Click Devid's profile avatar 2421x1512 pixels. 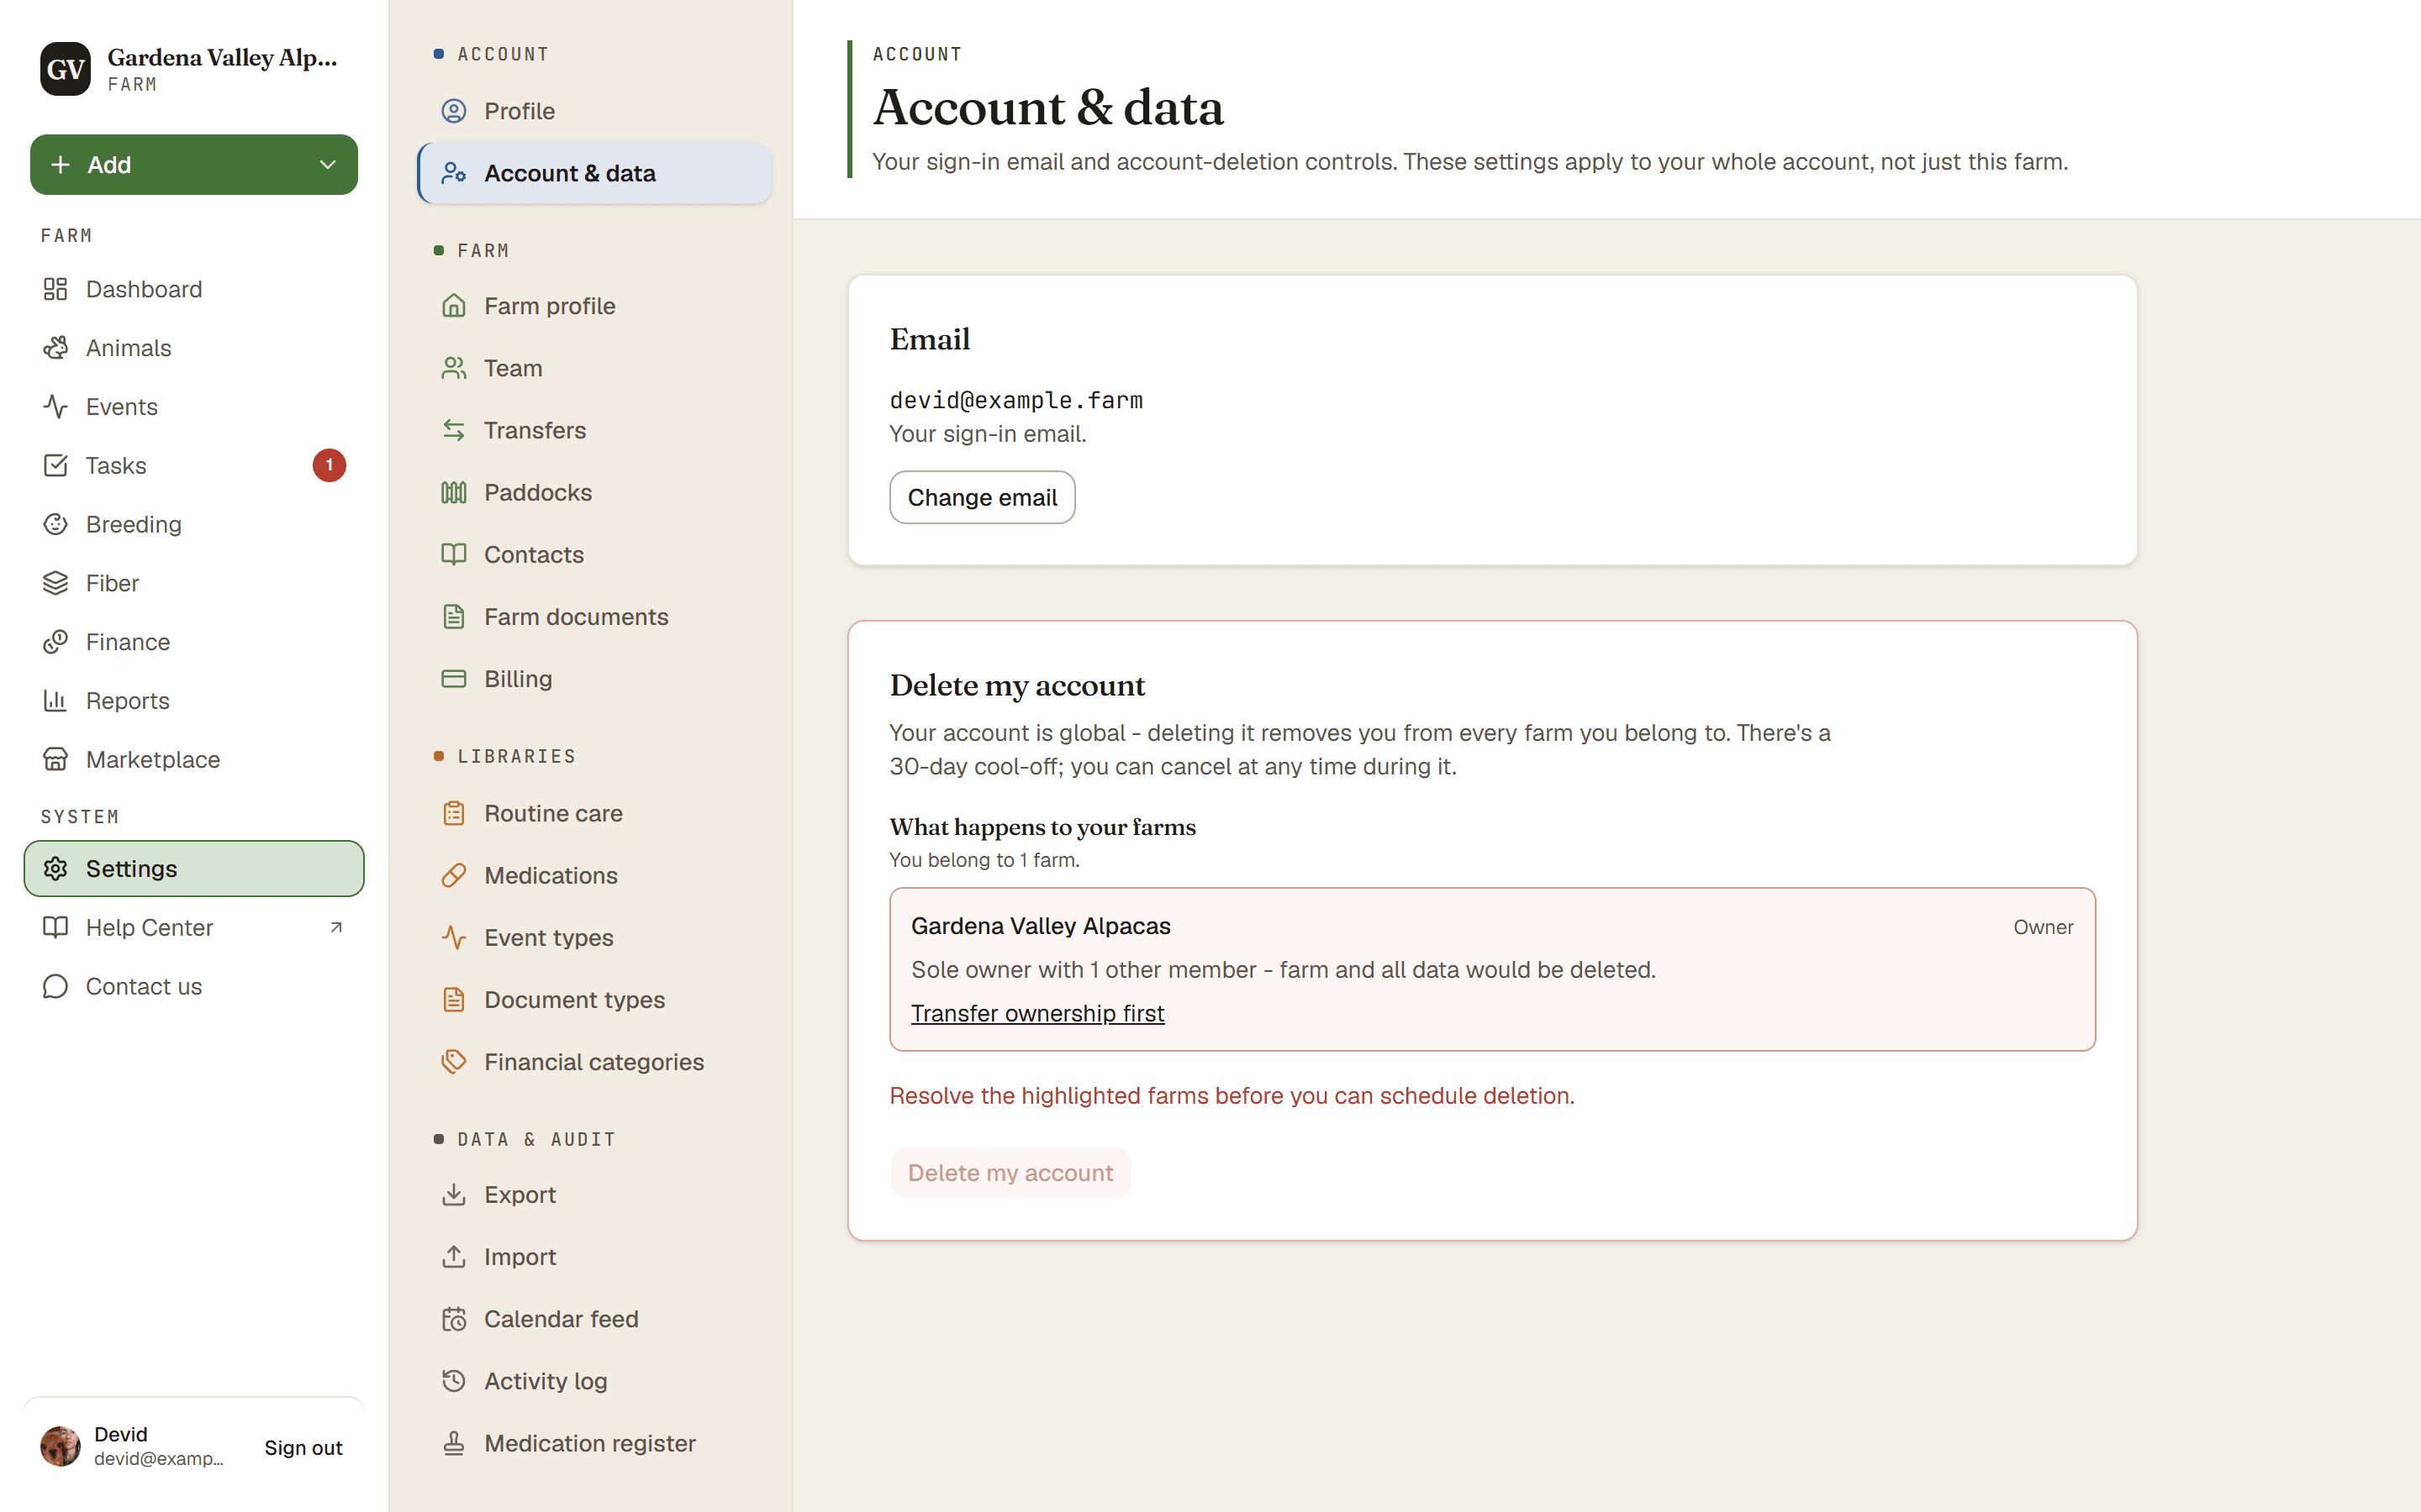60,1446
